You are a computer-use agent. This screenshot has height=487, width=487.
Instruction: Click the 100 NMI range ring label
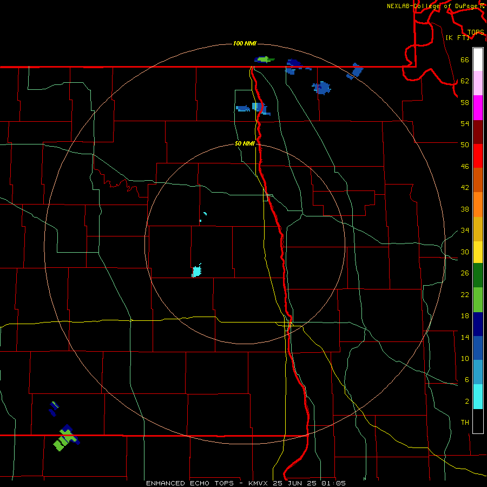click(x=245, y=43)
